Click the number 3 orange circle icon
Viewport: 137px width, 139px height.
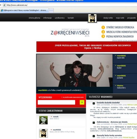(x=103, y=36)
